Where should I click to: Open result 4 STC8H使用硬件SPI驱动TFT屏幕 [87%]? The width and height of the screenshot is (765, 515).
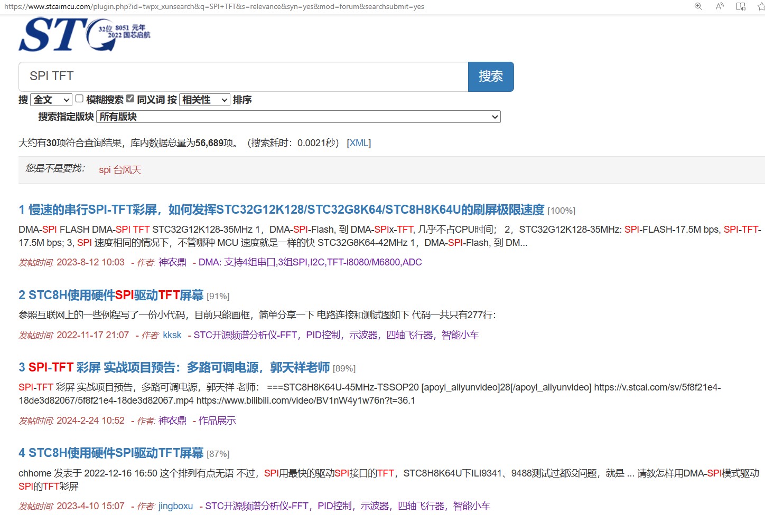pyautogui.click(x=111, y=453)
